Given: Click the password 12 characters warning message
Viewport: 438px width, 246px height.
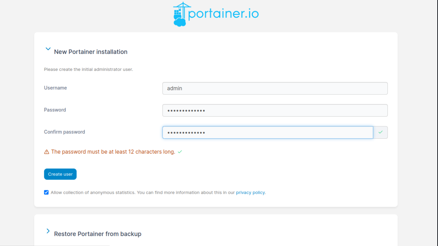Looking at the screenshot, I should (113, 152).
